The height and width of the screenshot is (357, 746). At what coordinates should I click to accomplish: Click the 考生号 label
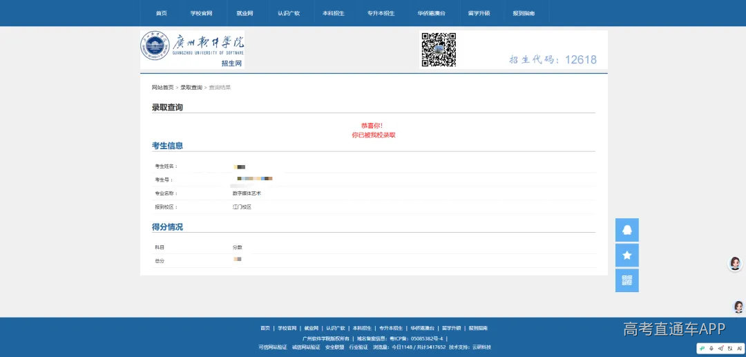pos(164,180)
